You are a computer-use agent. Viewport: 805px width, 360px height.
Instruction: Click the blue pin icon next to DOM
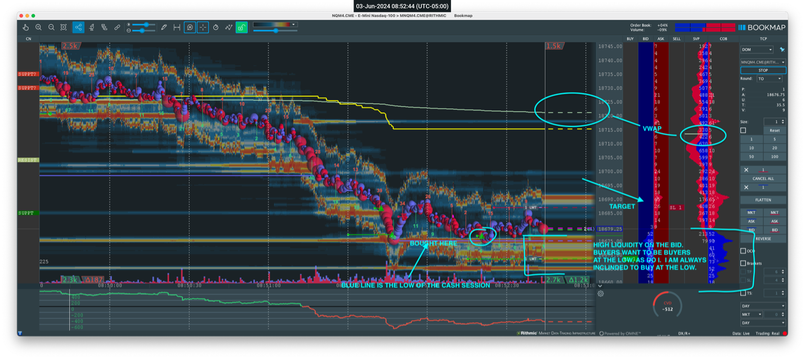pyautogui.click(x=782, y=49)
